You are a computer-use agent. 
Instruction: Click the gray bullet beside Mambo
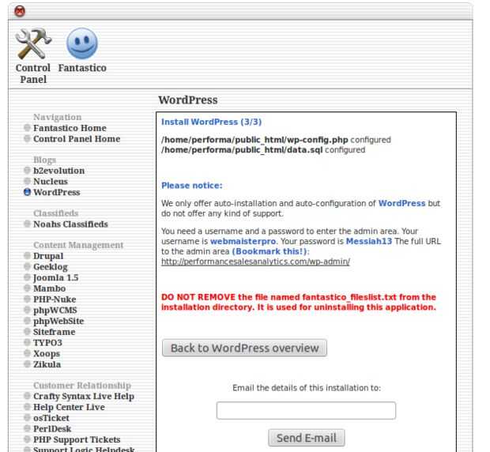point(27,288)
